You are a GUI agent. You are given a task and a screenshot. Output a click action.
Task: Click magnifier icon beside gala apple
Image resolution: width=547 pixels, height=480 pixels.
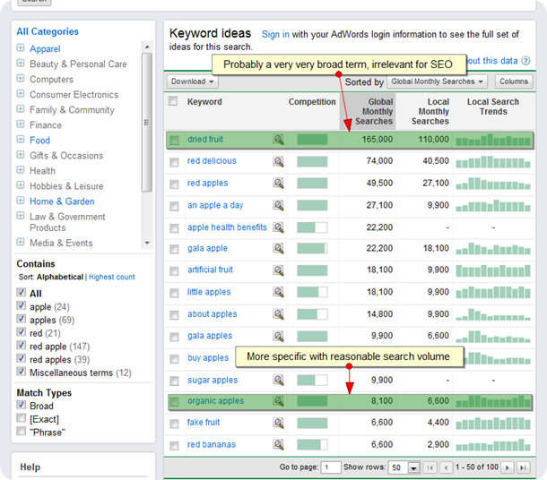pyautogui.click(x=279, y=249)
